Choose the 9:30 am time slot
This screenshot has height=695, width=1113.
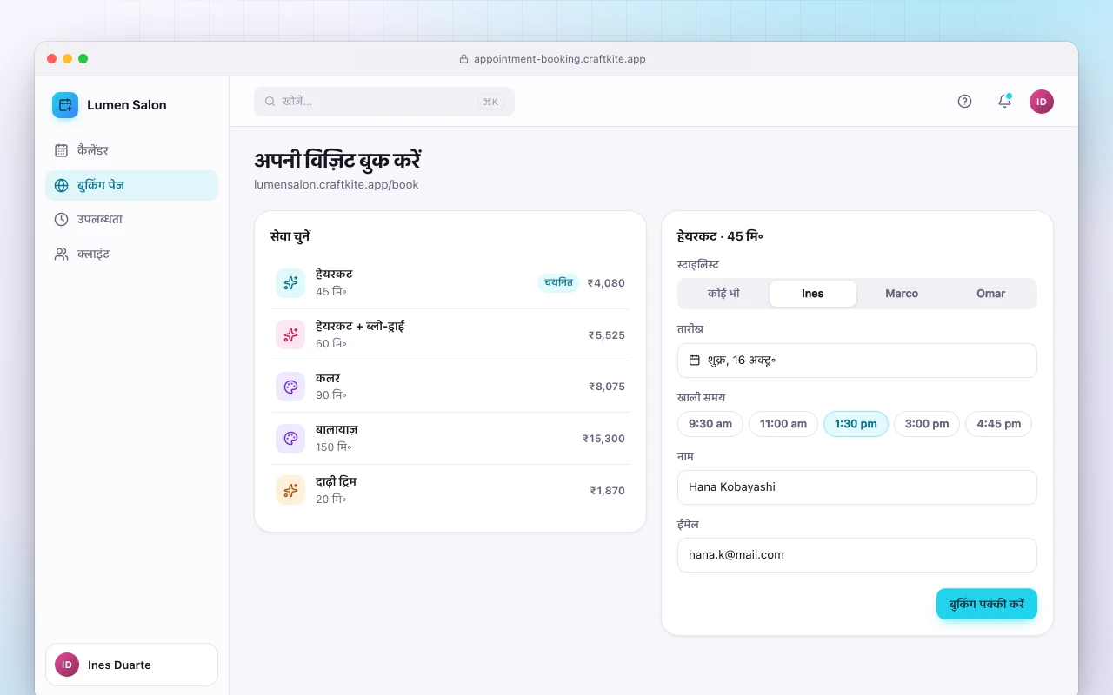[710, 424]
